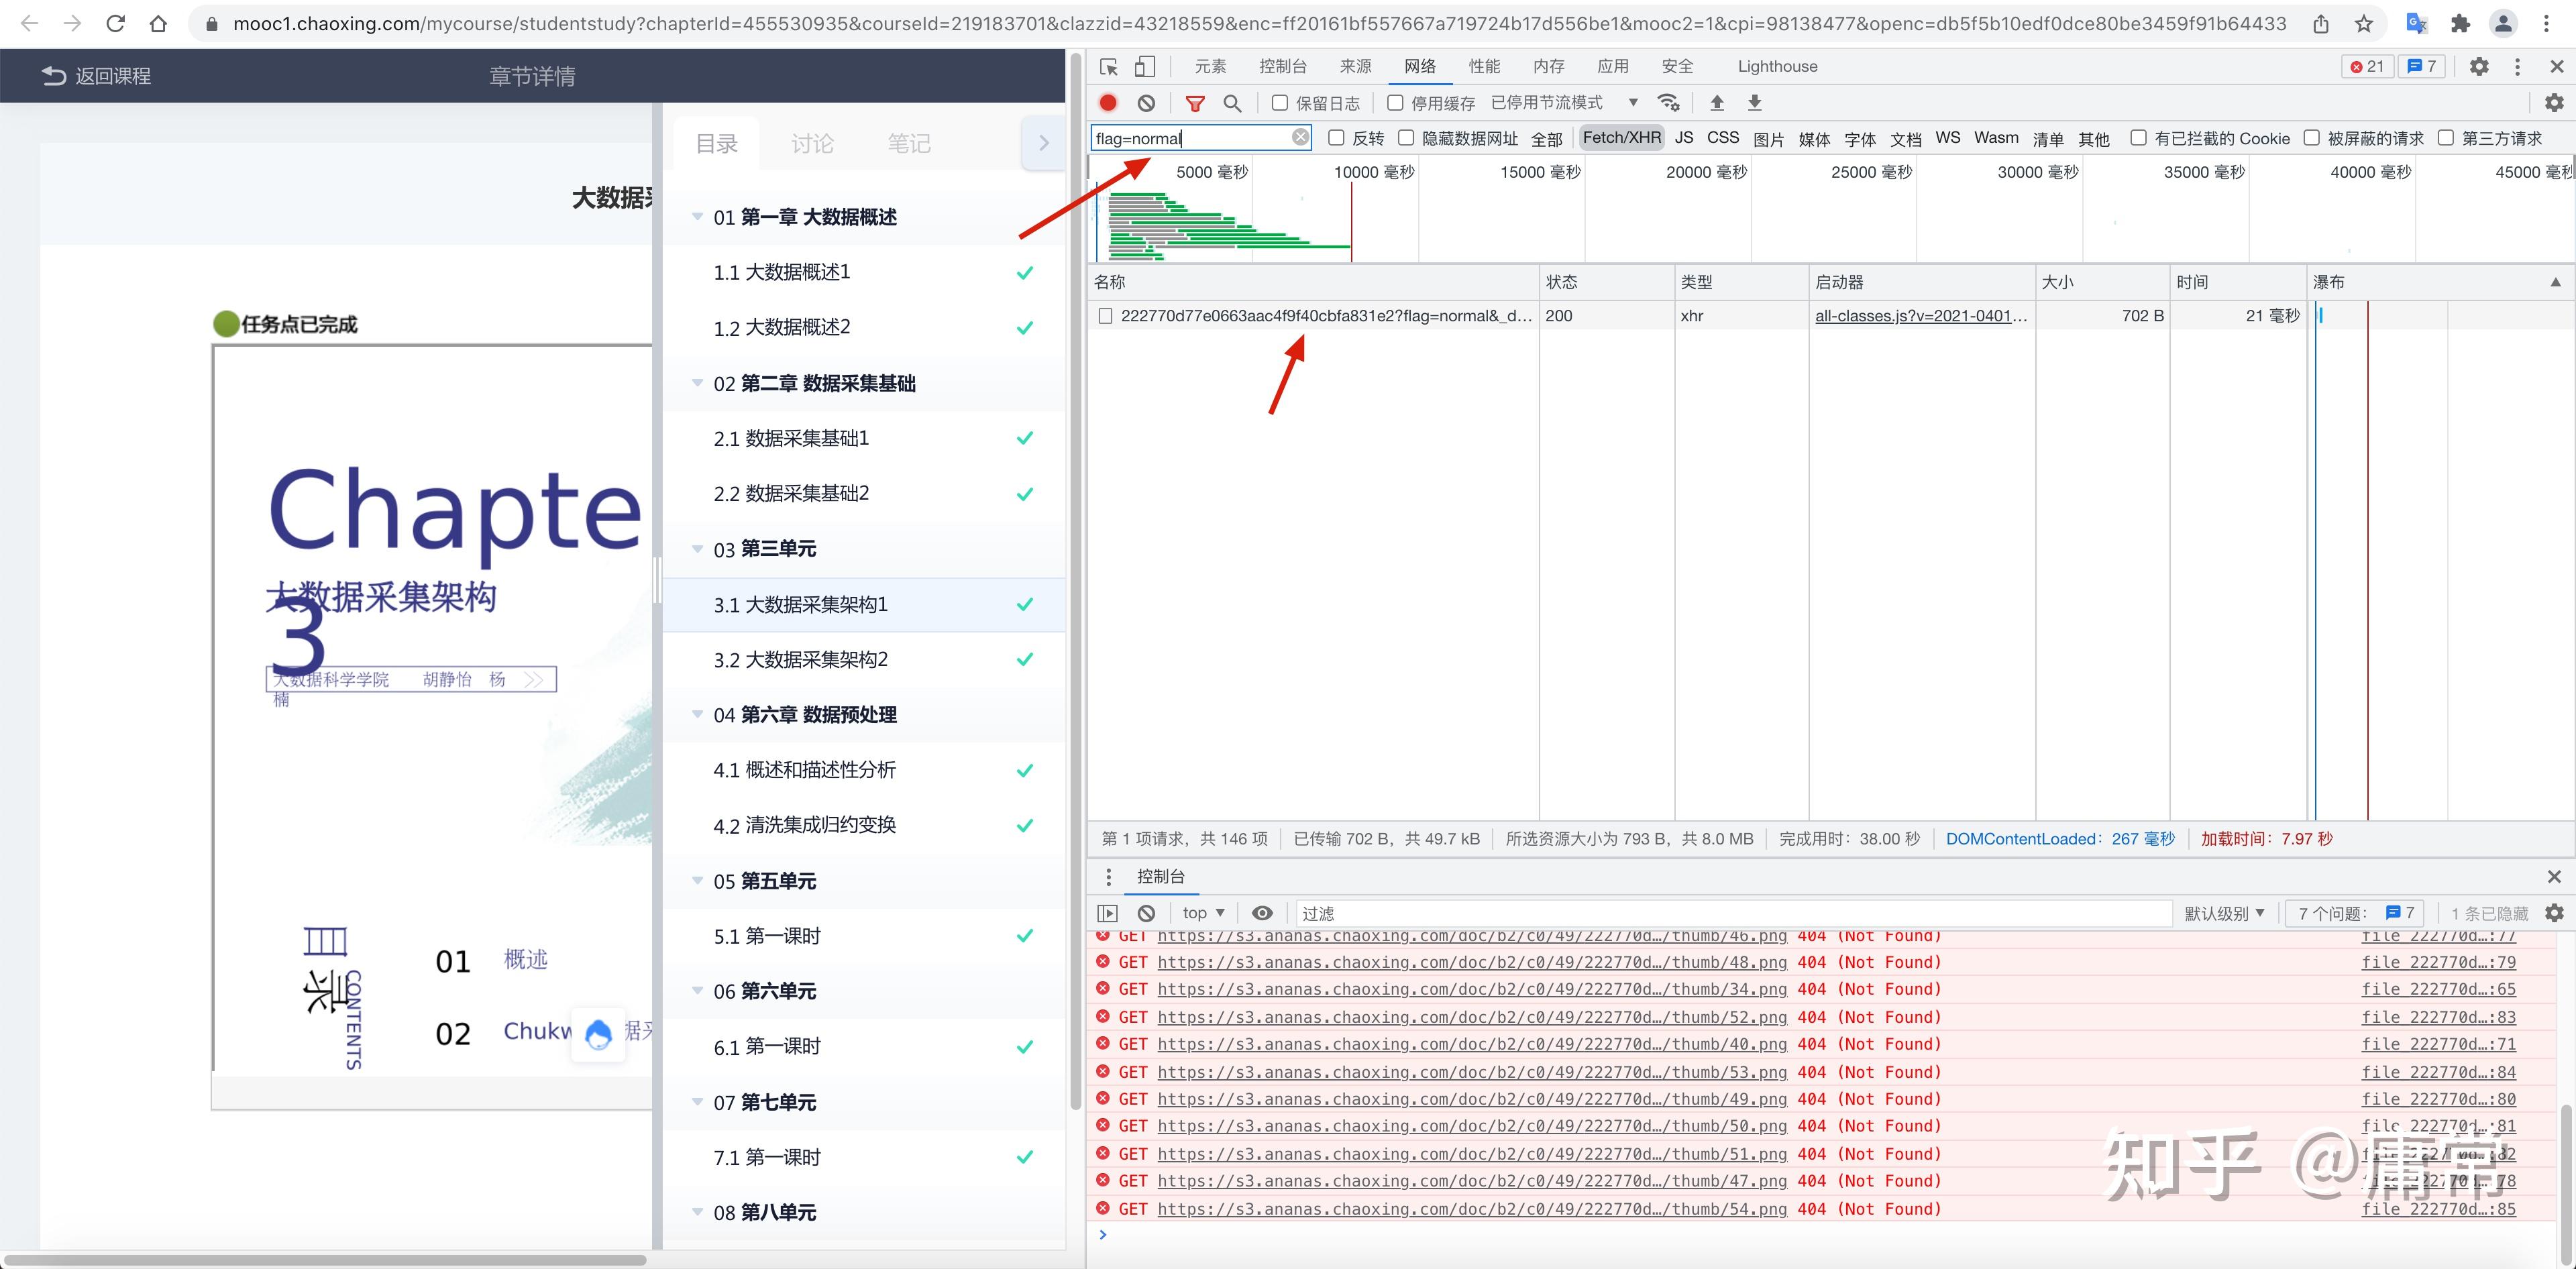Image resolution: width=2576 pixels, height=1269 pixels.
Task: Clear the network log icon
Action: point(1147,103)
